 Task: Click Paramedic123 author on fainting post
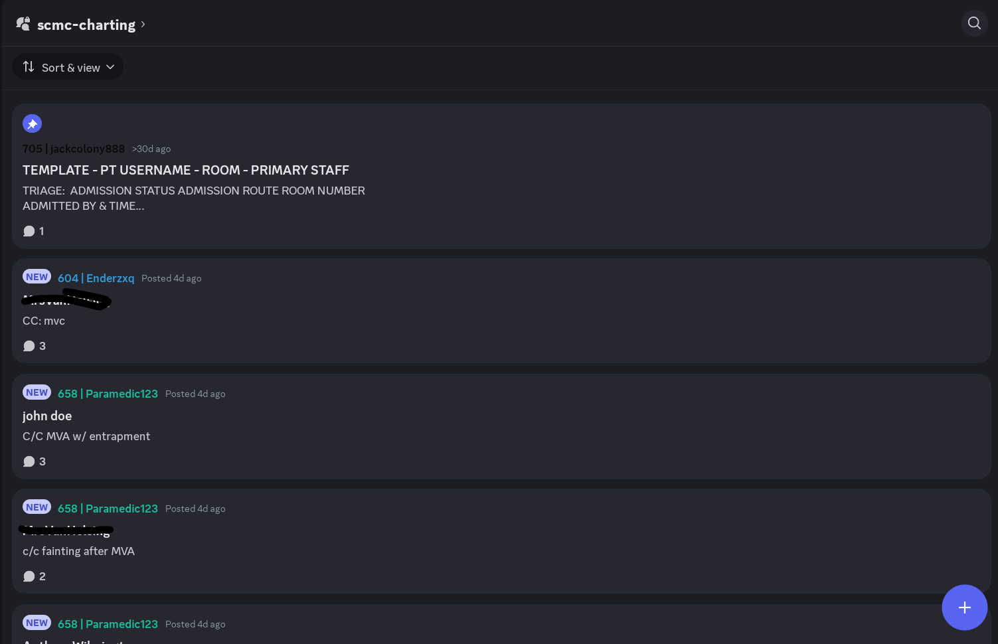tap(108, 509)
